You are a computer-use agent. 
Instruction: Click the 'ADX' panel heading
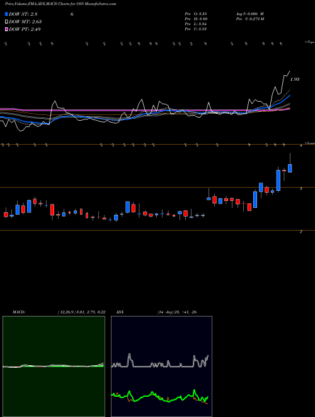pos(120,312)
